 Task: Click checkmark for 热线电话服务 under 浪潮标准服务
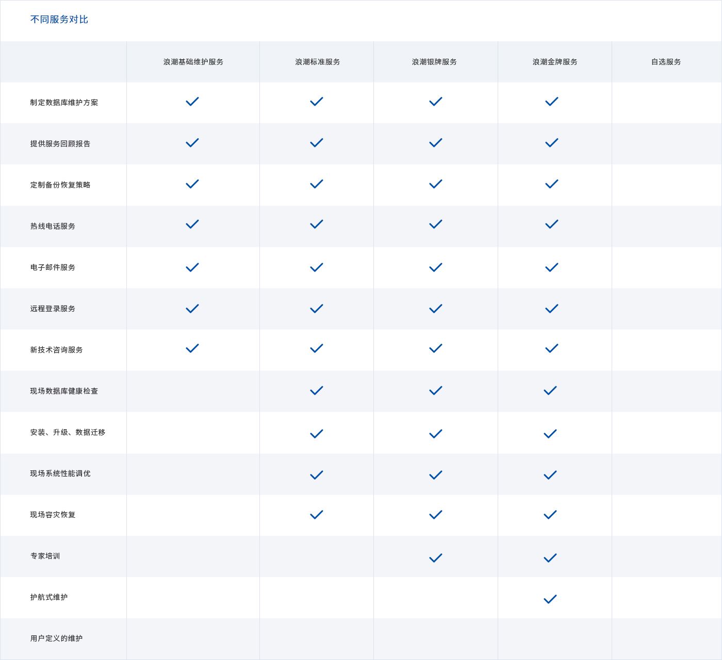(x=317, y=224)
